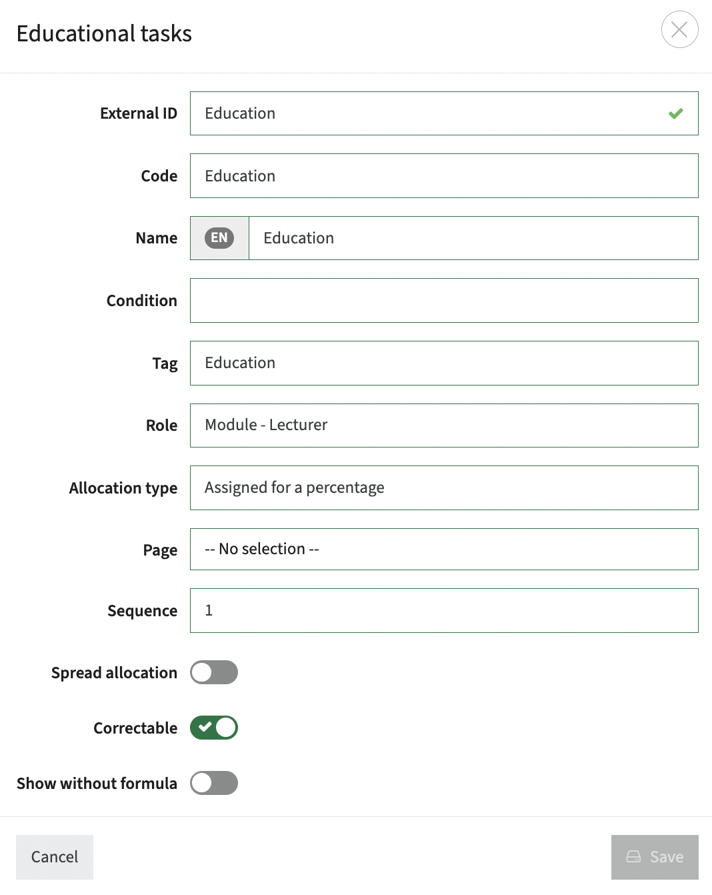Open the Role dropdown
This screenshot has width=712, height=895.
(x=444, y=425)
